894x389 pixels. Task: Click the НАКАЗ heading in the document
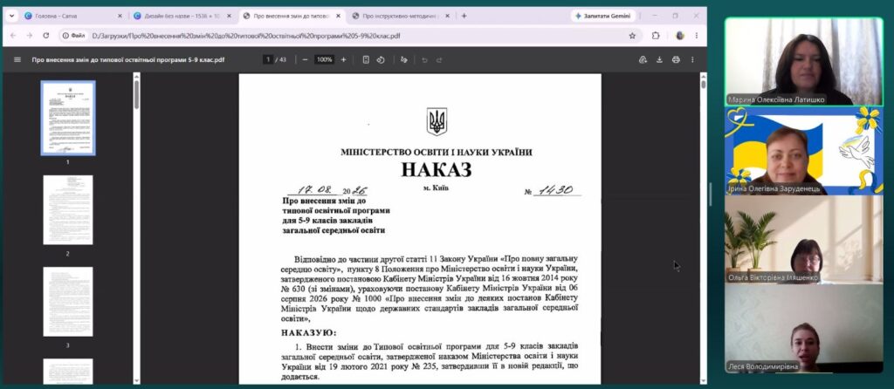click(437, 169)
